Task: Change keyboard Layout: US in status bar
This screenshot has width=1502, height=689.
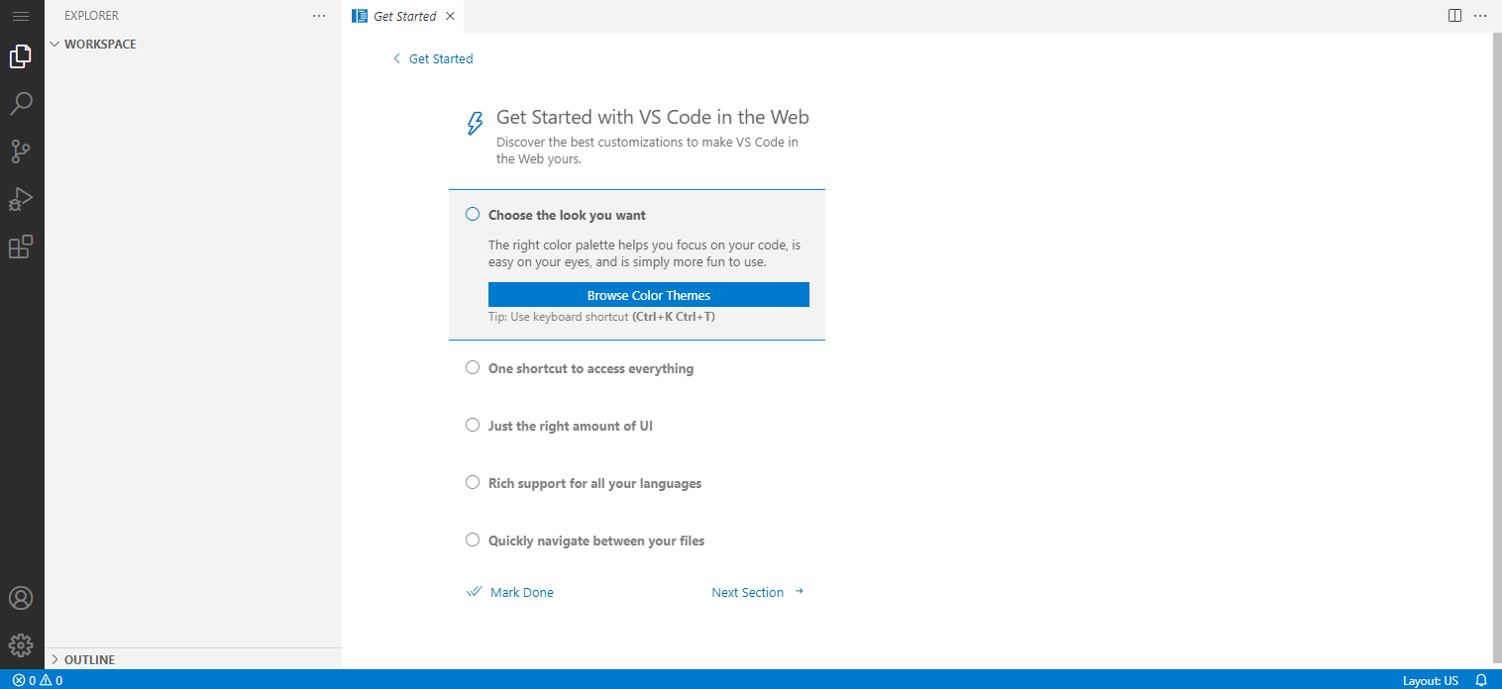Action: tap(1431, 680)
